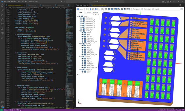This screenshot has height=111, width=185.
Task: Click the fifth view cube icon in toolbar
Action: pos(122,9)
